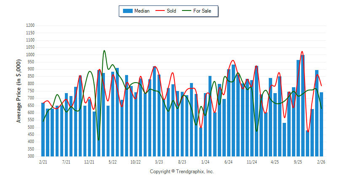Select the 9/25 date label on x-axis
Viewport: 337px width, 182px height.
(298, 161)
